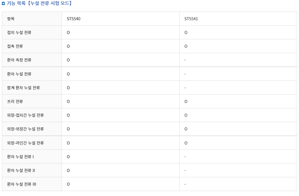The height and width of the screenshot is (196, 299).
Task: Select the 합계 환자 누설 전류 label
Action: [x=23, y=88]
